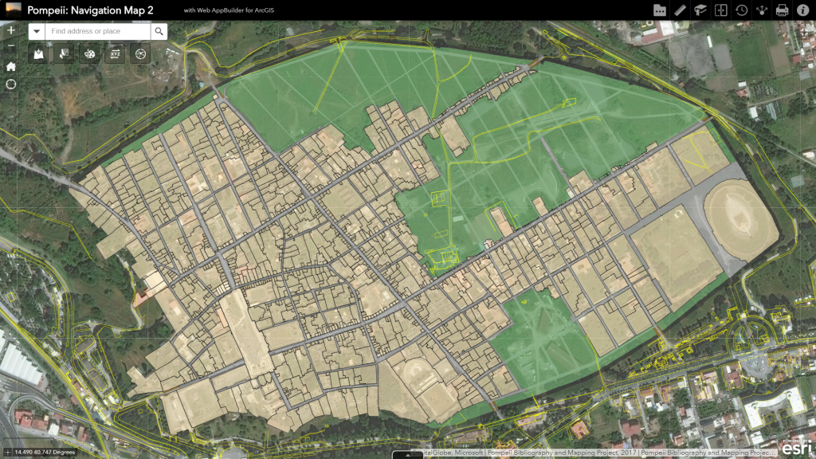Open the Select features widget

(64, 54)
